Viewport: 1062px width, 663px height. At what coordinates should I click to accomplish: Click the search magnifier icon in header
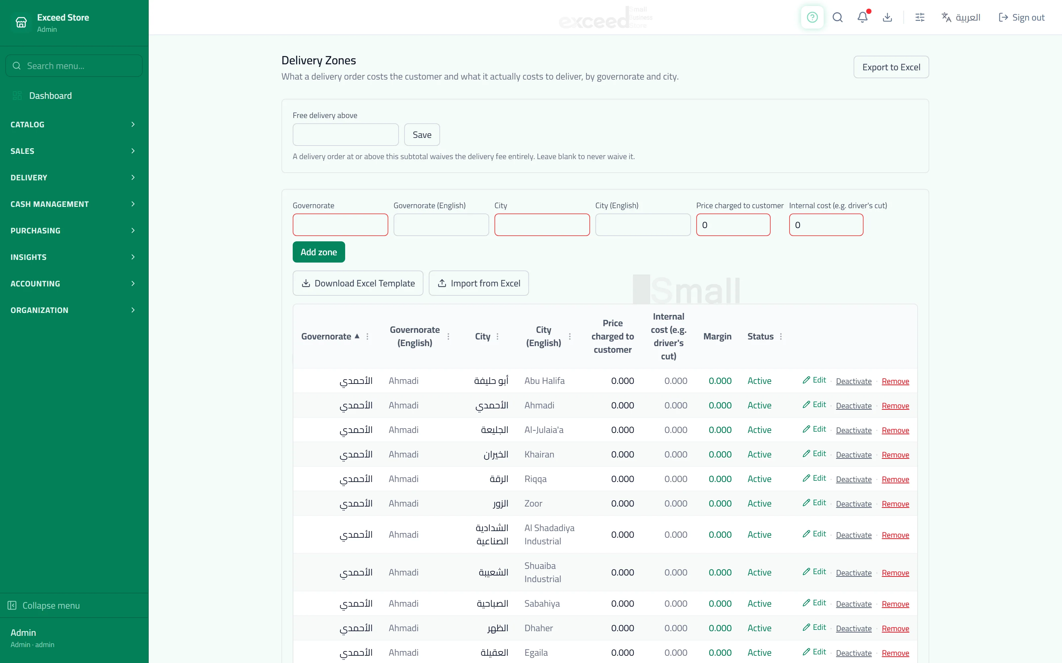[x=837, y=17]
